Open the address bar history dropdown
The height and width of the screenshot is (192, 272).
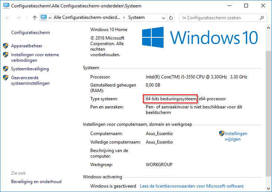point(164,18)
